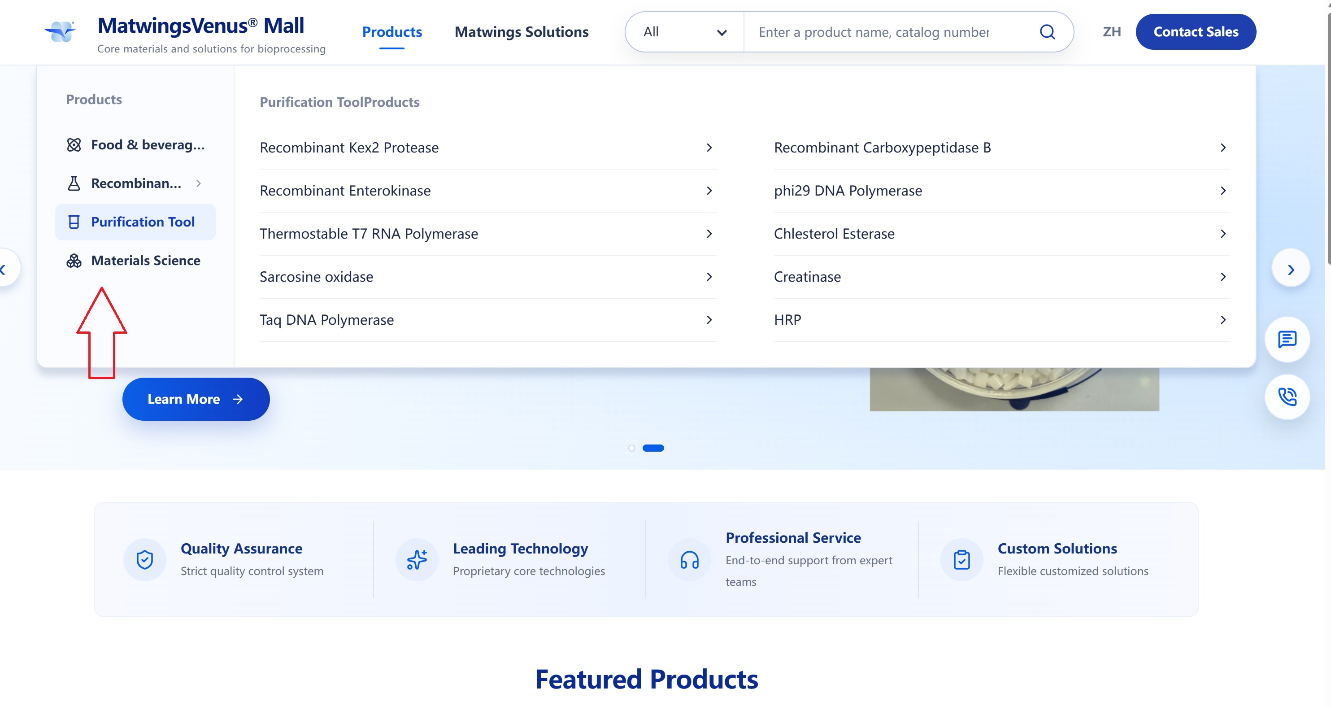Click the Materials Science cubes icon
This screenshot has width=1331, height=706.
[74, 261]
